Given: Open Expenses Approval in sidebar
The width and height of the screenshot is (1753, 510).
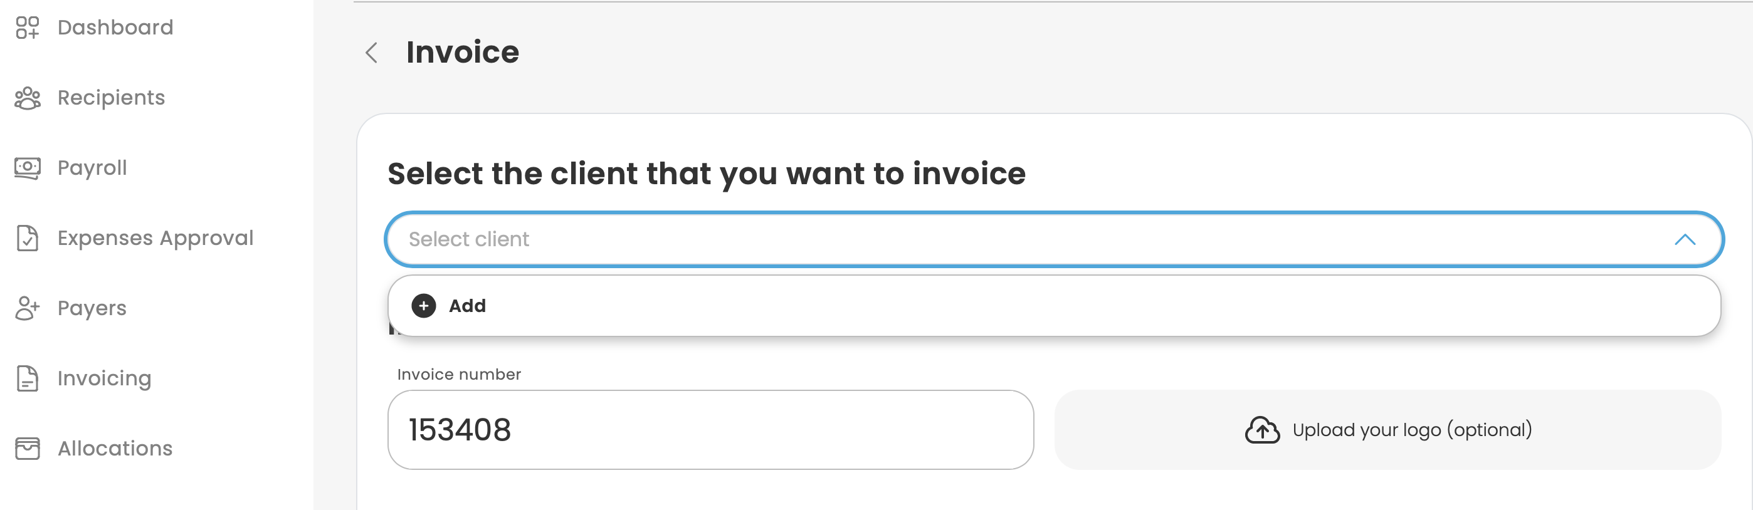Looking at the screenshot, I should 155,238.
